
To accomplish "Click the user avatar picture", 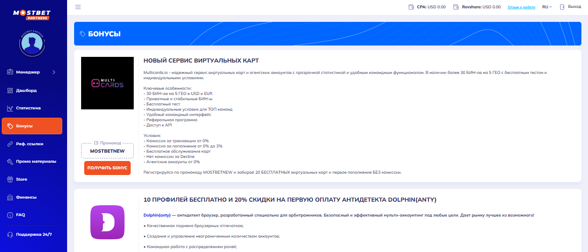I will (x=31, y=43).
